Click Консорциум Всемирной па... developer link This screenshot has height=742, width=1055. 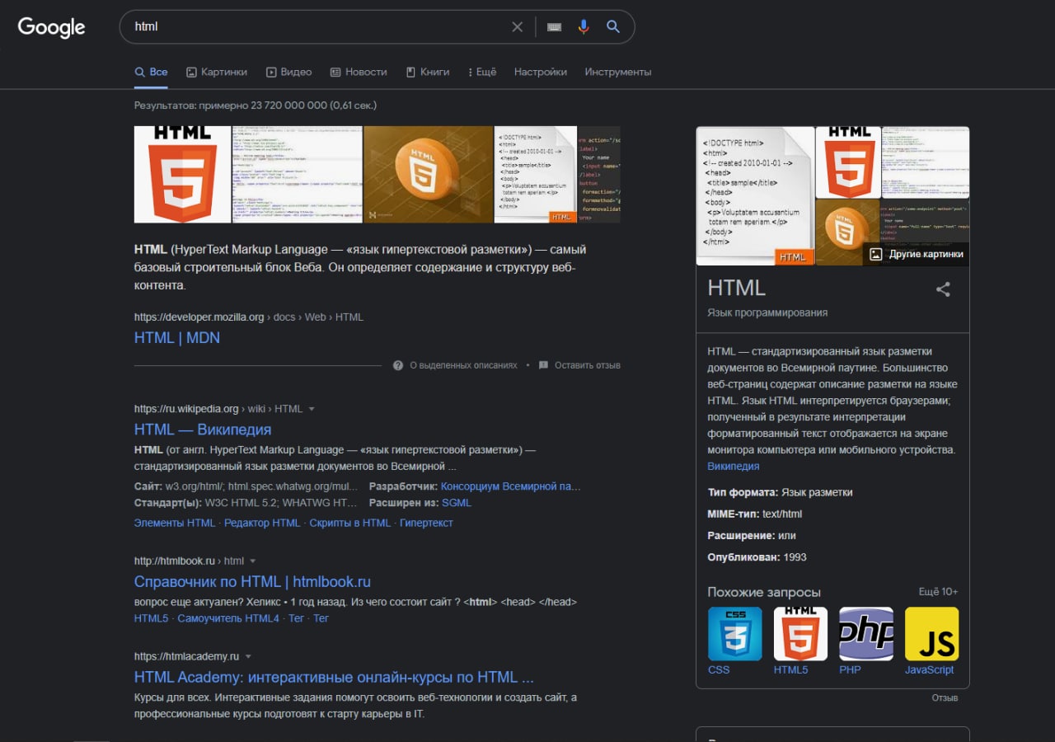(x=511, y=486)
